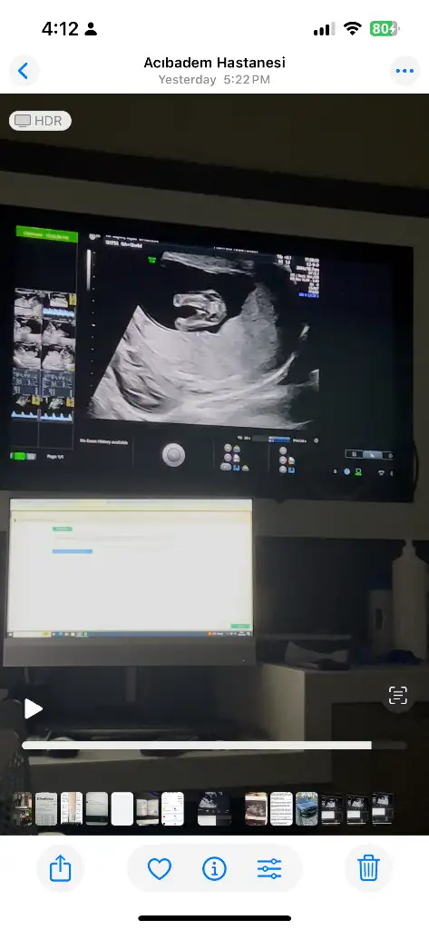Delete the video using the trash icon
The image size is (429, 930).
coord(368,869)
